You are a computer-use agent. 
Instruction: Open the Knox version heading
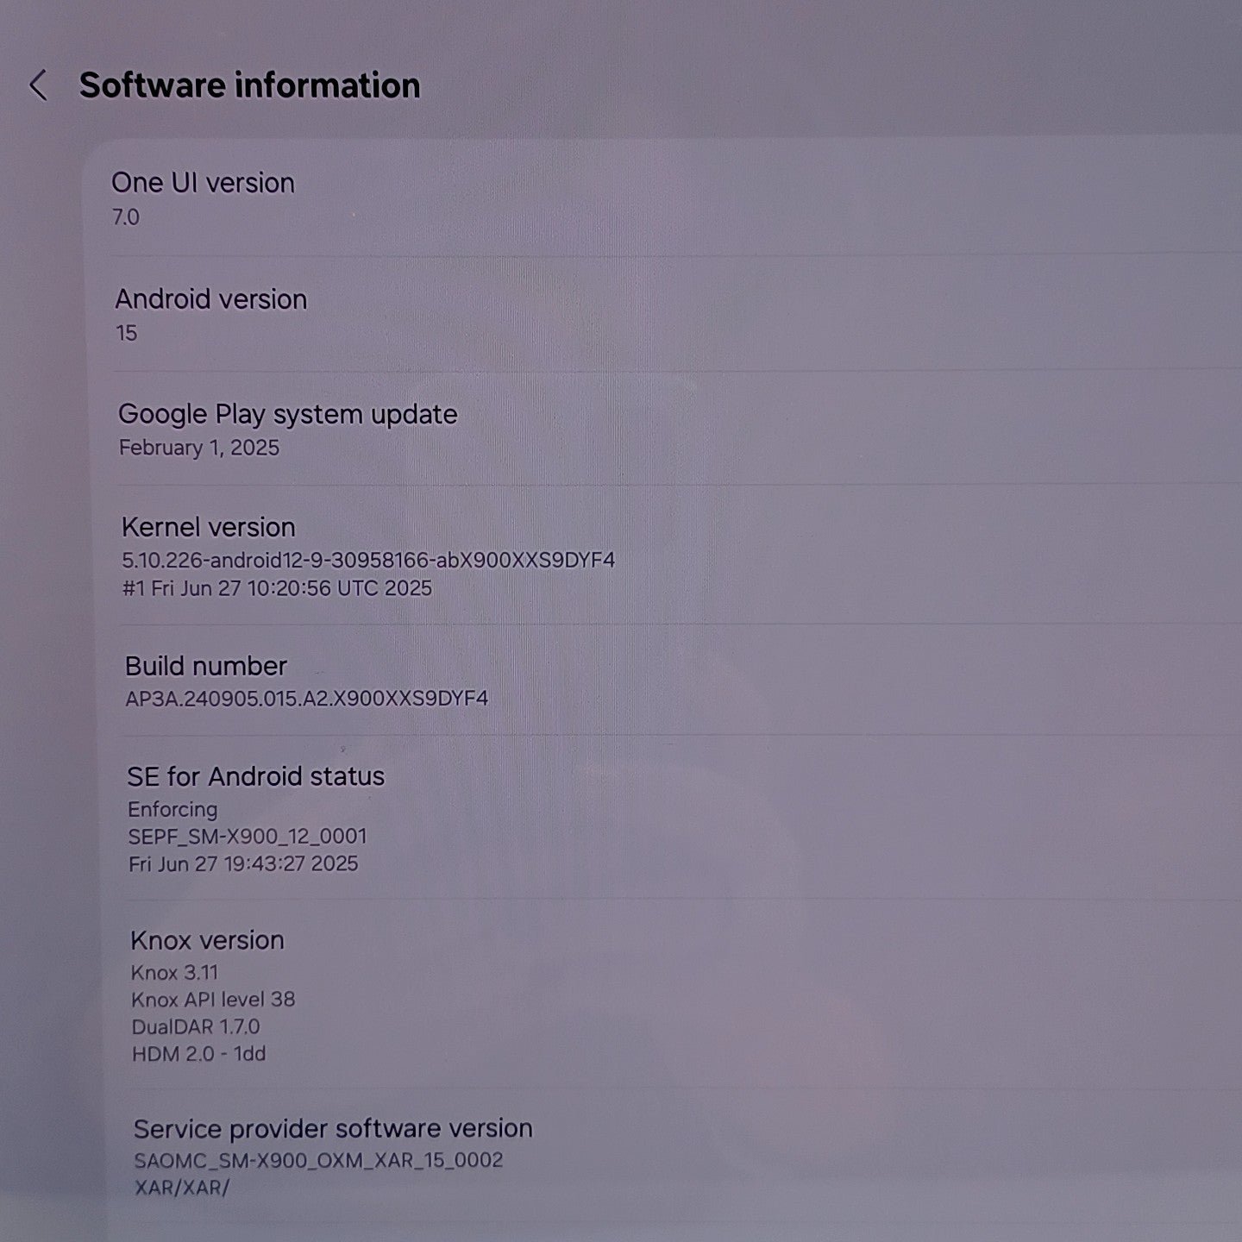207,940
